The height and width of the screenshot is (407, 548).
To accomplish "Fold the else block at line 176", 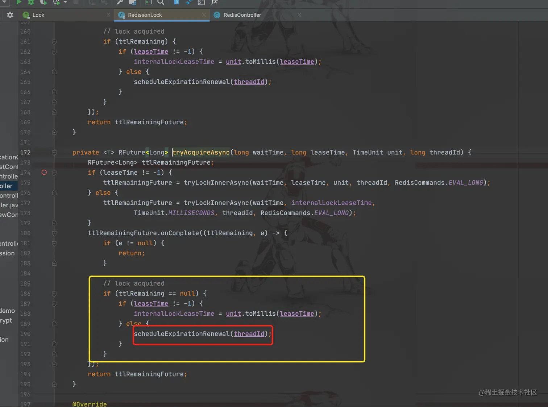I will coord(54,193).
